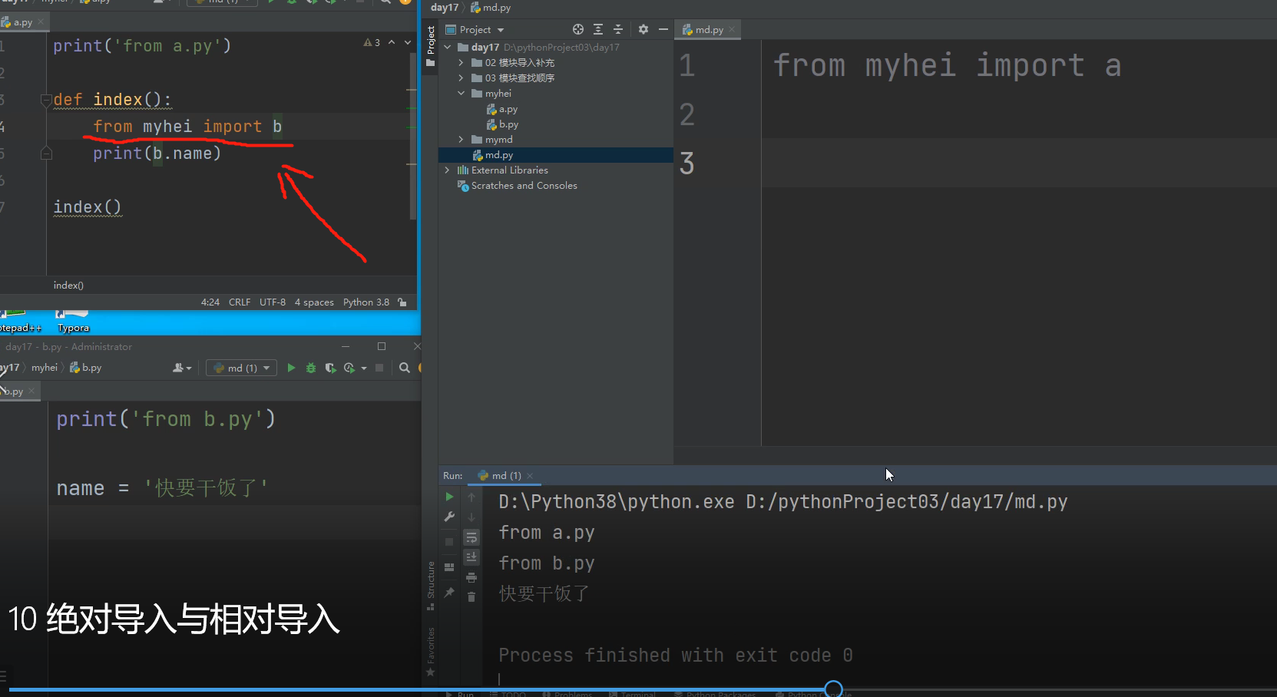Toggle soft-wrap in console output
The height and width of the screenshot is (697, 1277).
[471, 537]
